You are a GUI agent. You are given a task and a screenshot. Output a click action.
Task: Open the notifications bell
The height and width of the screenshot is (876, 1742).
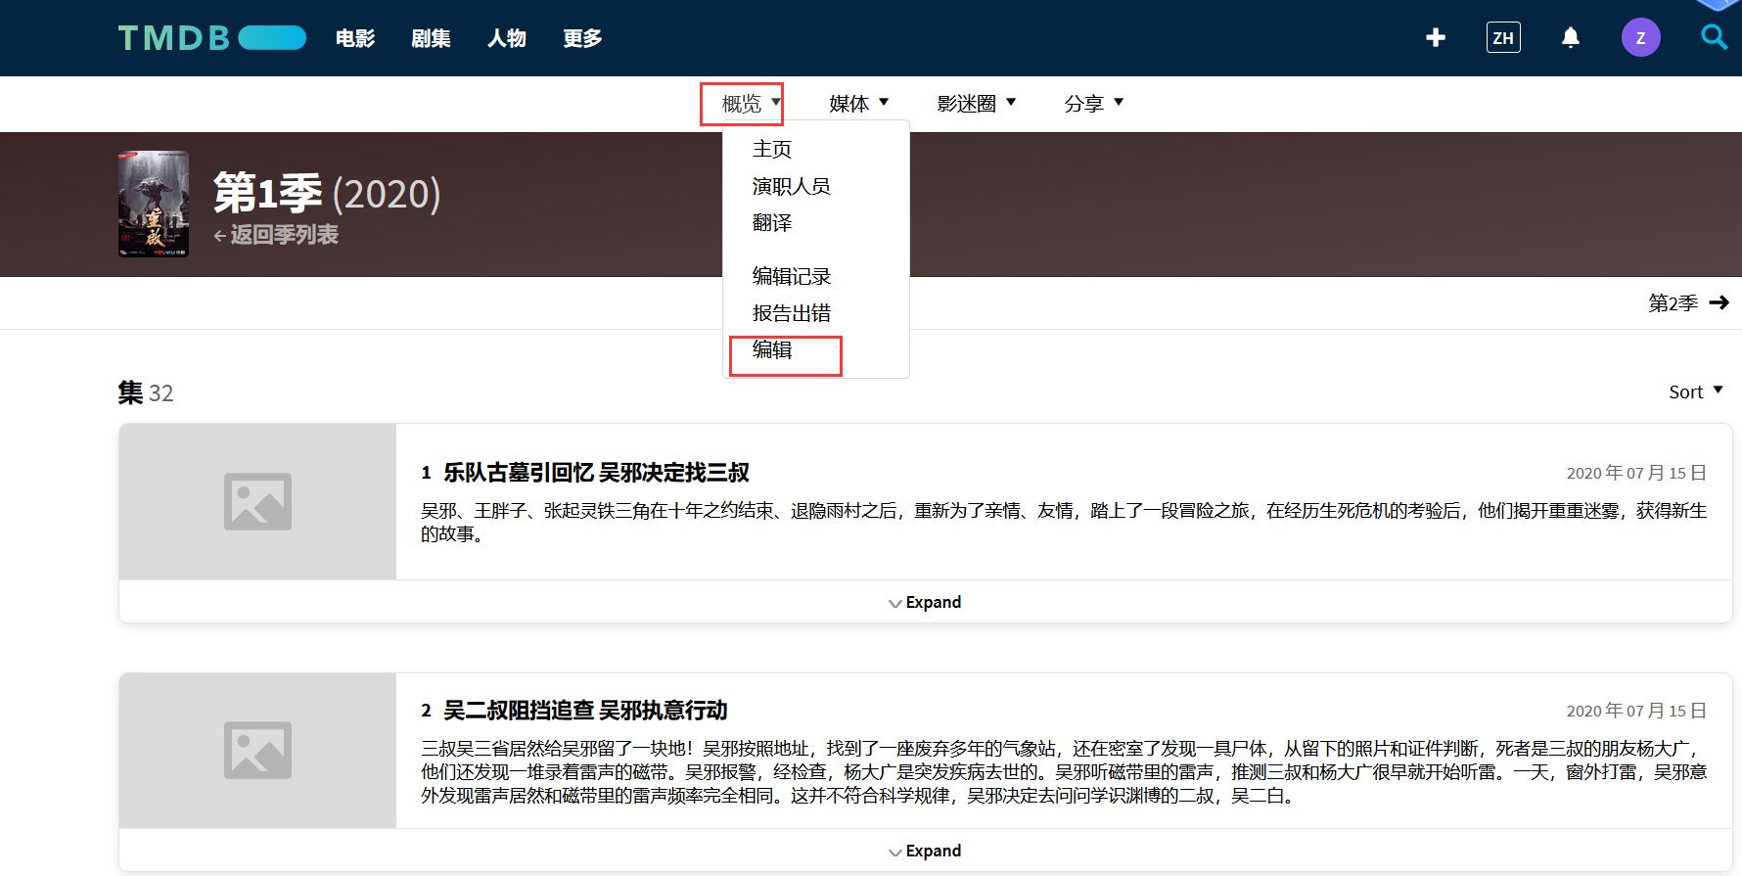[1570, 37]
